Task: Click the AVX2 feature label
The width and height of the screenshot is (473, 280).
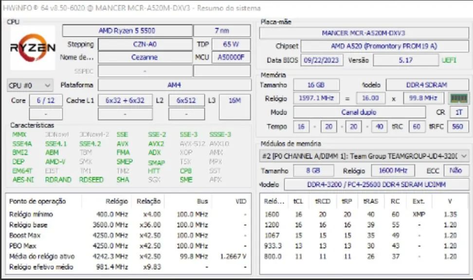Action: [156, 144]
